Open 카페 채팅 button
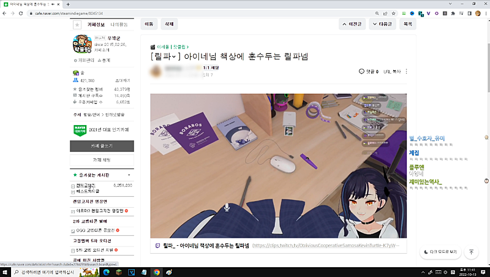Screen dimensions: 490x277 tap(102, 160)
